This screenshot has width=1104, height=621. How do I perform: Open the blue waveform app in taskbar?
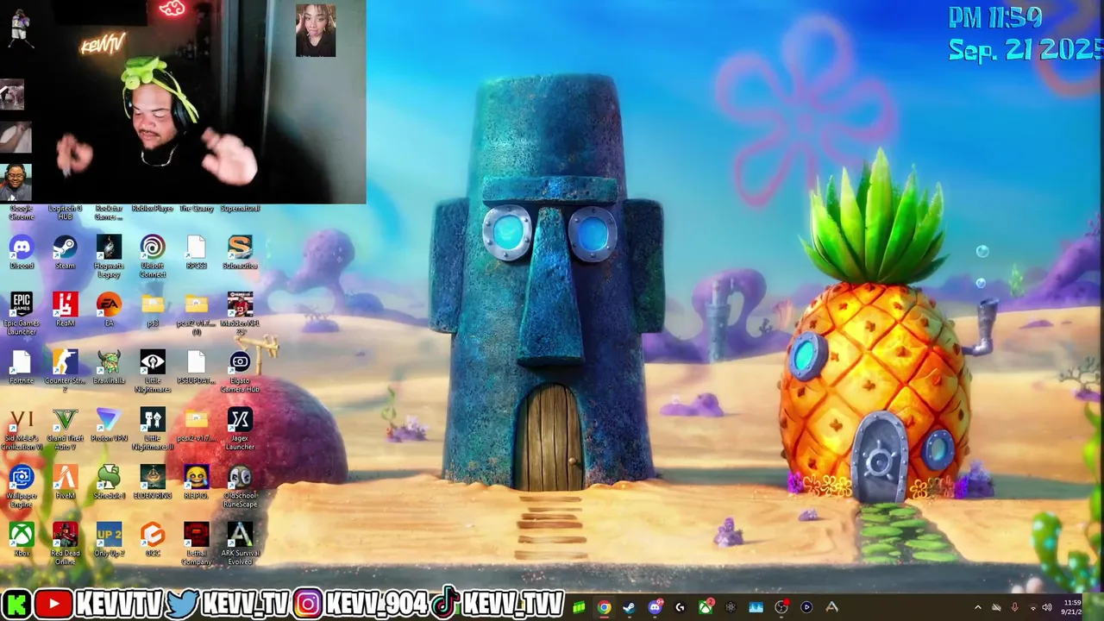756,607
